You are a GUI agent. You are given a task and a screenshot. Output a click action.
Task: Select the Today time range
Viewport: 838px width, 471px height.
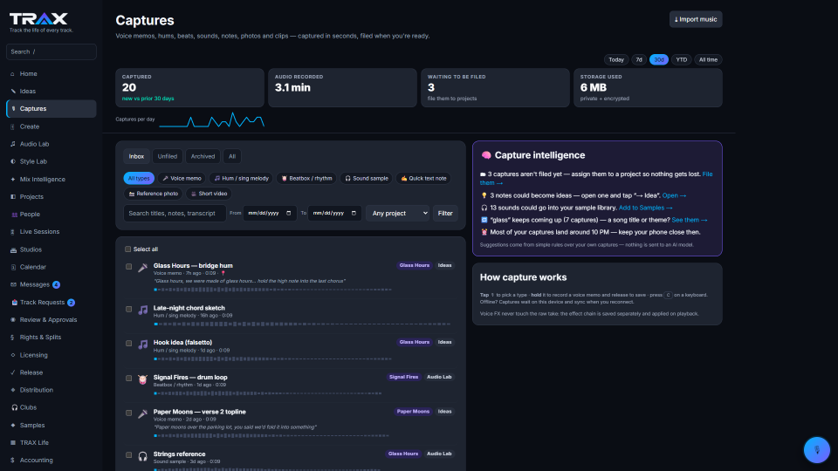point(616,60)
